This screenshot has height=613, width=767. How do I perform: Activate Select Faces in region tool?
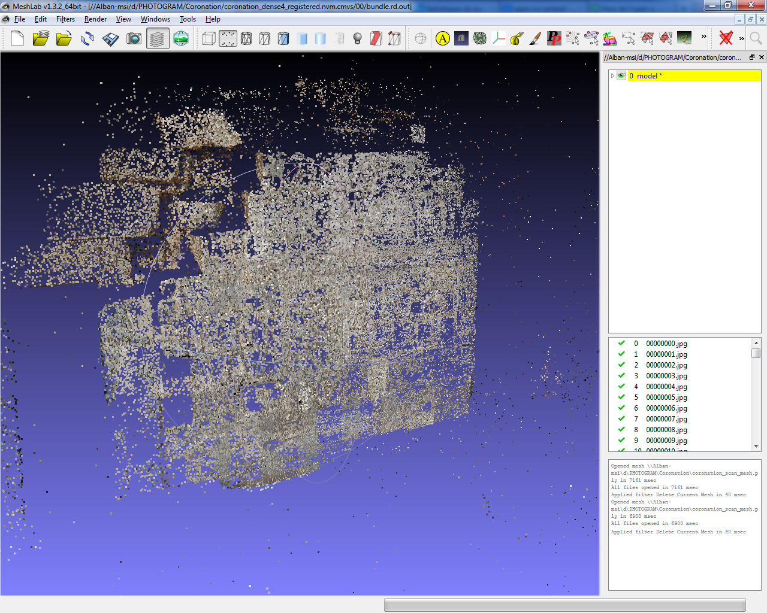coord(647,39)
